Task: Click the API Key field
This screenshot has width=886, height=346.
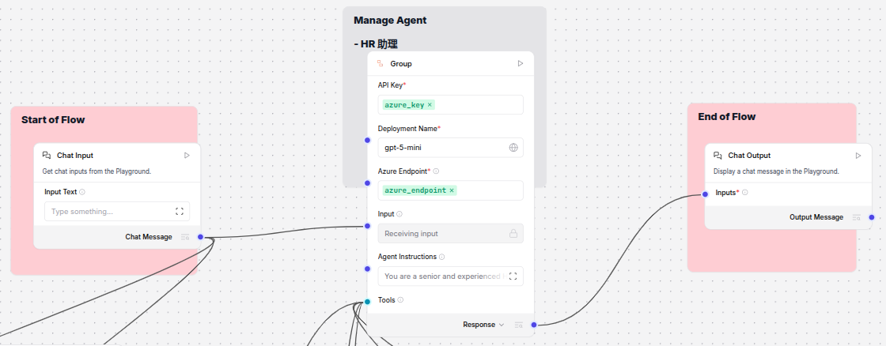Action: (450, 104)
